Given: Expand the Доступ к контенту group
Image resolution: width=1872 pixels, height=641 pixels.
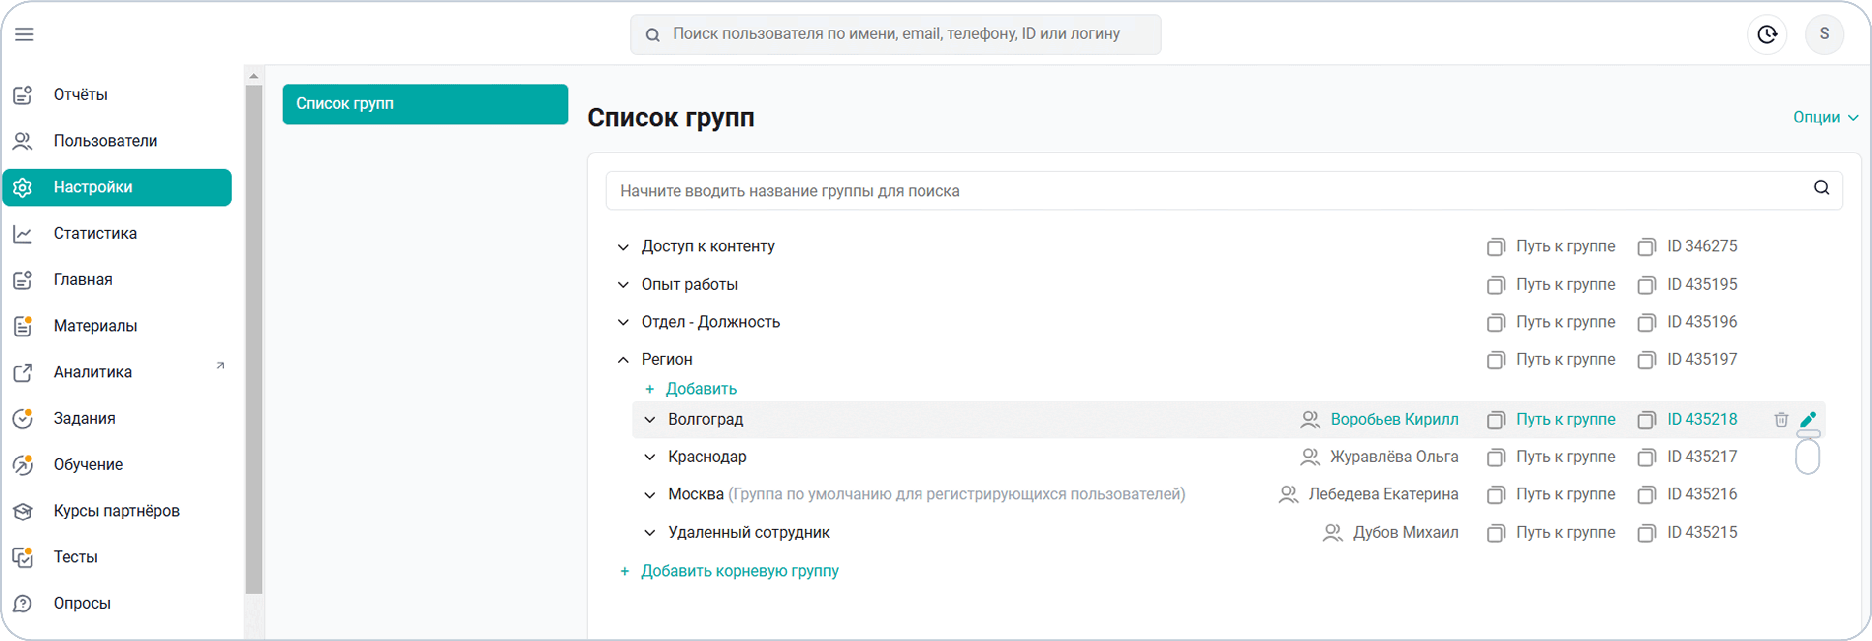Looking at the screenshot, I should pyautogui.click(x=623, y=246).
